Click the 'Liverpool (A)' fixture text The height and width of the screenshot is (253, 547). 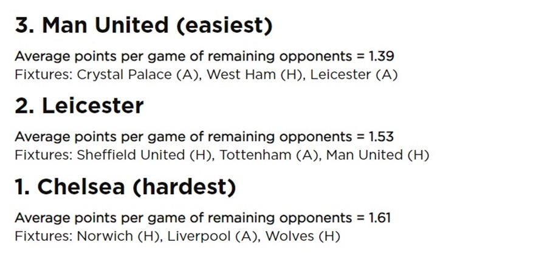213,236
